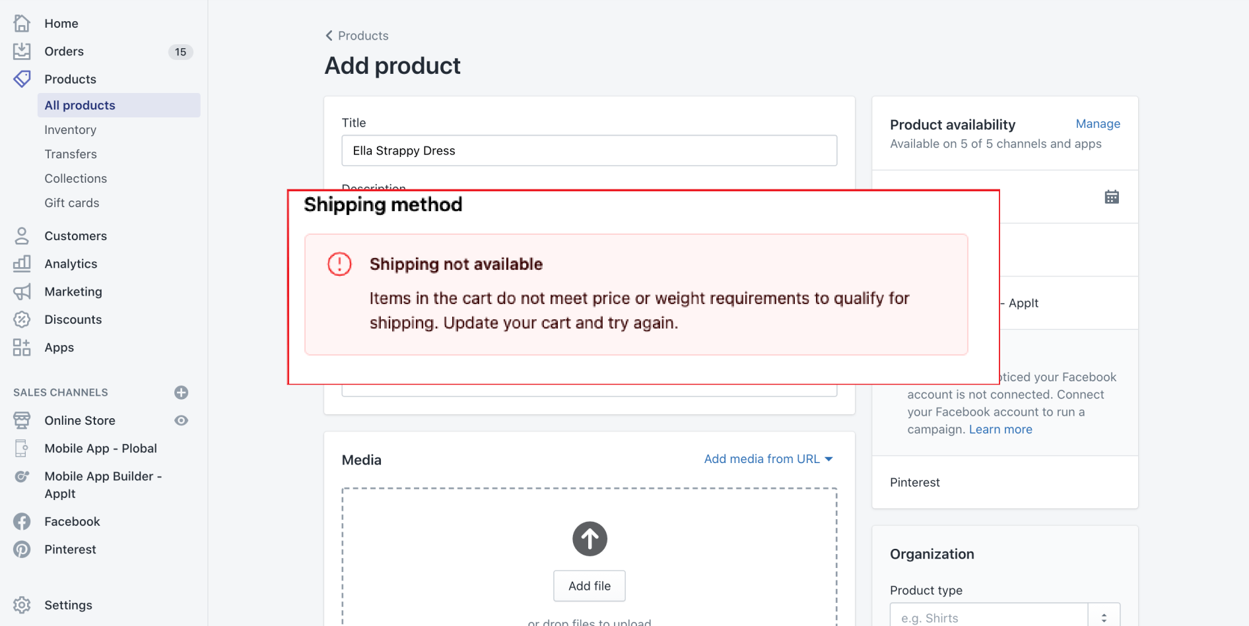Click the Discounts badge icon

pos(22,319)
